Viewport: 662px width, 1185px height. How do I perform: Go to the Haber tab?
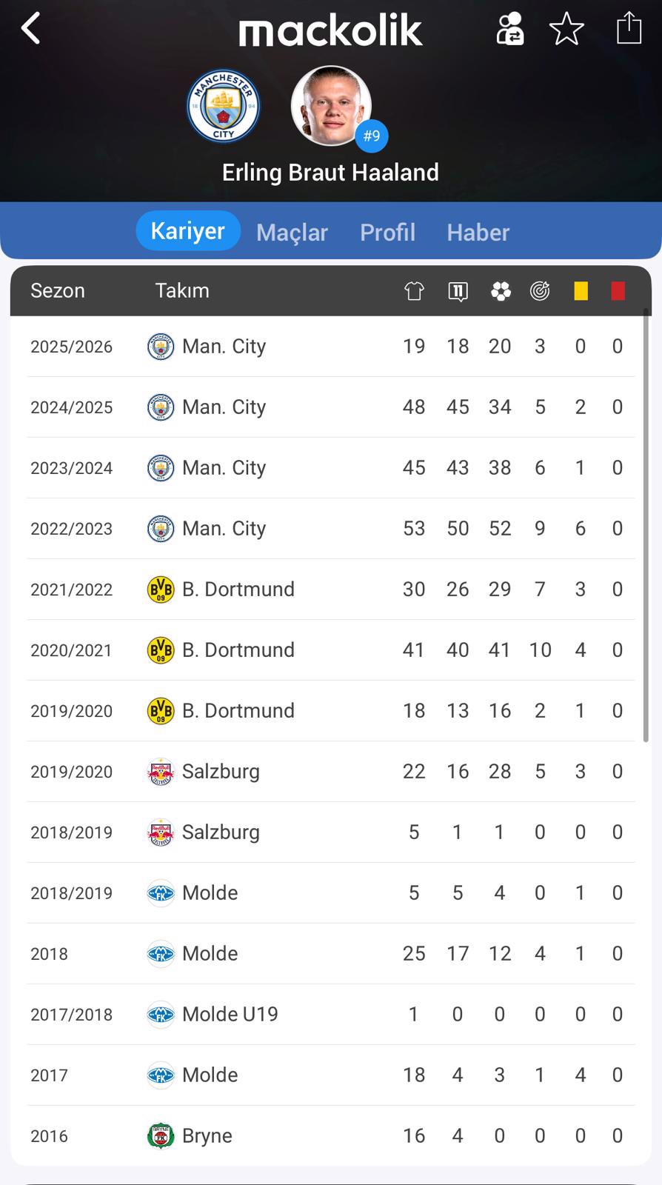(x=478, y=233)
